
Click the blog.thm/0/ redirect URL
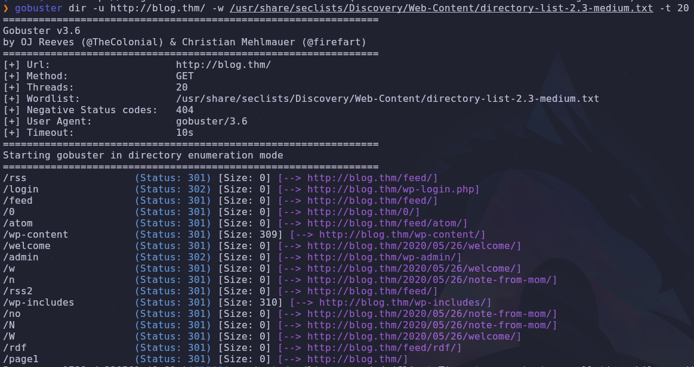pyautogui.click(x=361, y=212)
